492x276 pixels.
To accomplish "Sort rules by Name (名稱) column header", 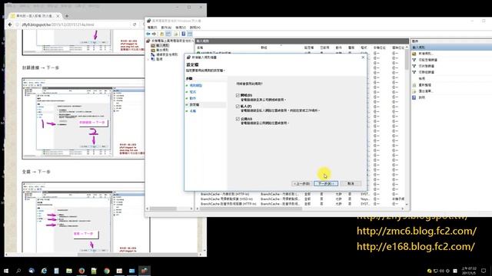I will [200, 48].
